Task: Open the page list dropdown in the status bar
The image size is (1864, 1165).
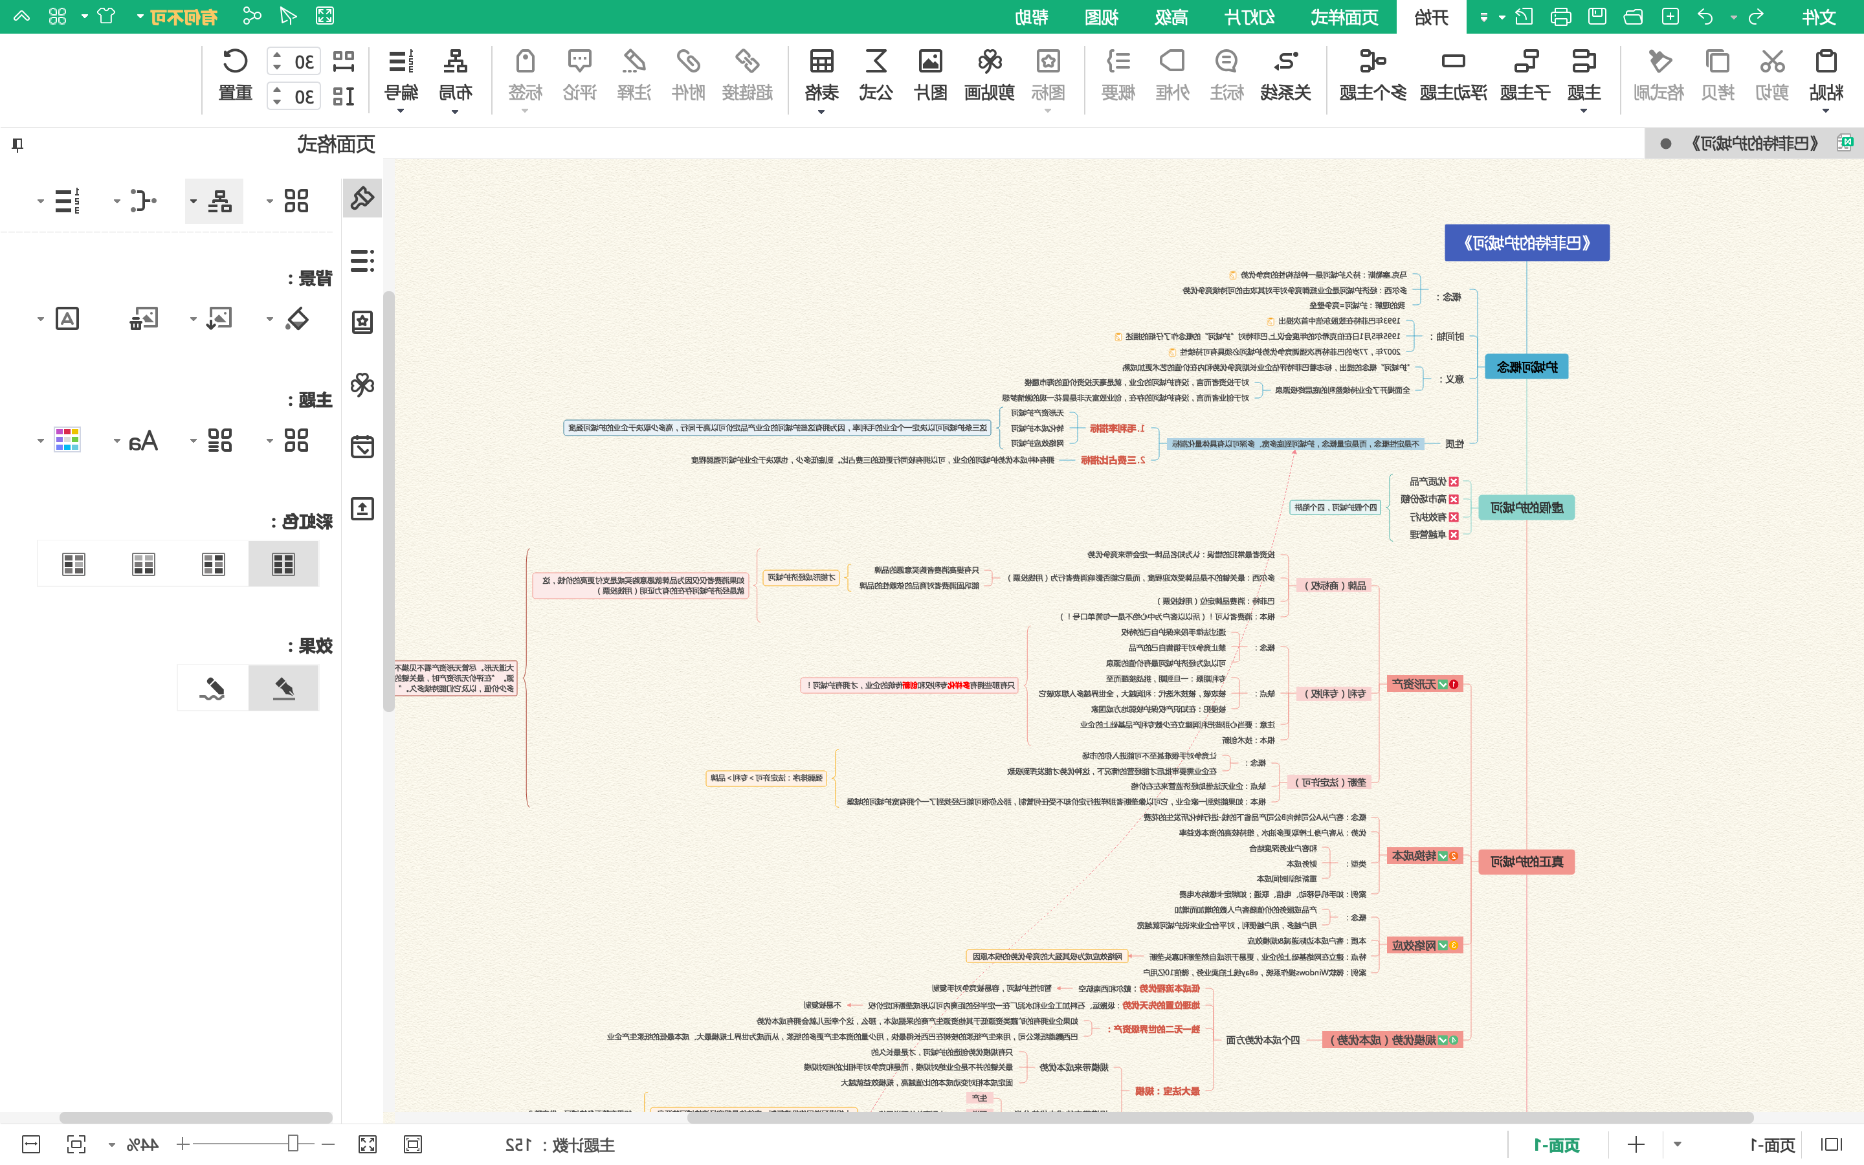Action: pyautogui.click(x=1678, y=1144)
